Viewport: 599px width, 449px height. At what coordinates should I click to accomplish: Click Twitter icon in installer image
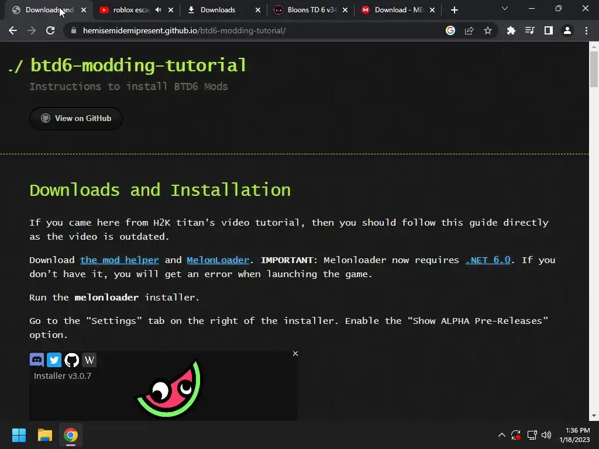coord(54,360)
